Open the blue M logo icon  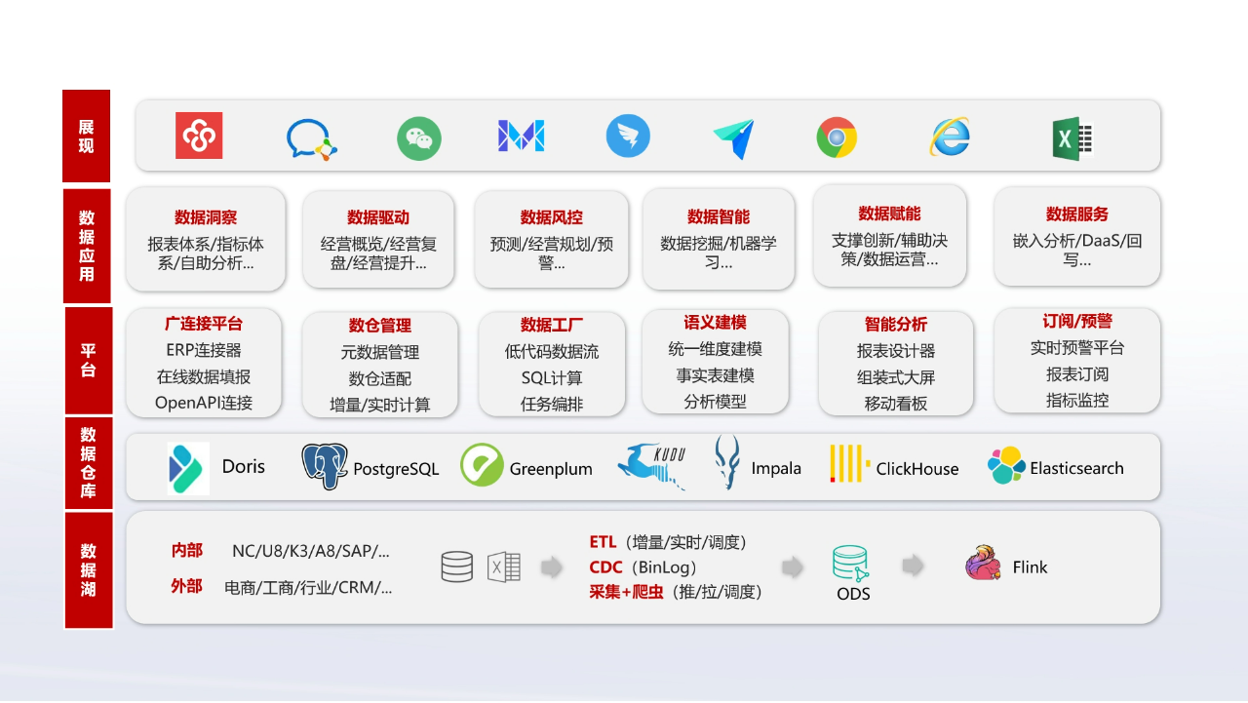coord(521,136)
